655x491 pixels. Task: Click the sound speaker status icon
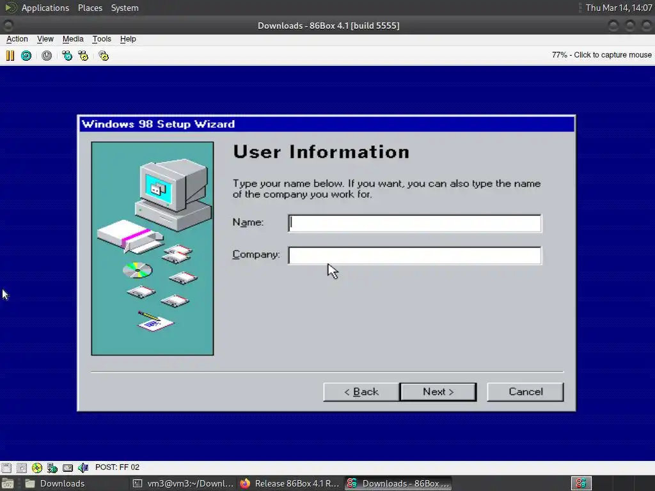pyautogui.click(x=83, y=467)
